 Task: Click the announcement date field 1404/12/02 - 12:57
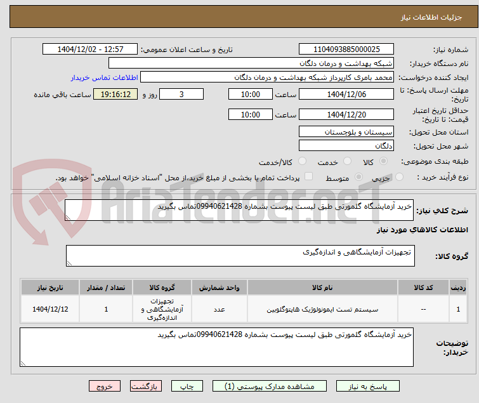point(90,50)
